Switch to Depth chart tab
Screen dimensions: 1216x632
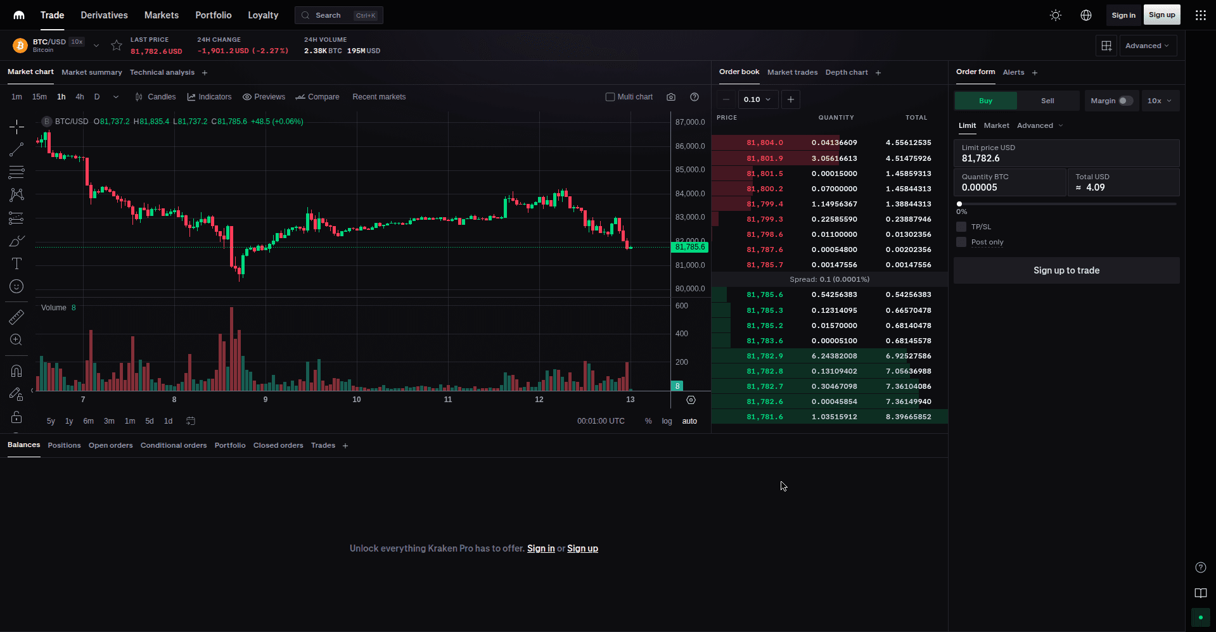point(847,72)
